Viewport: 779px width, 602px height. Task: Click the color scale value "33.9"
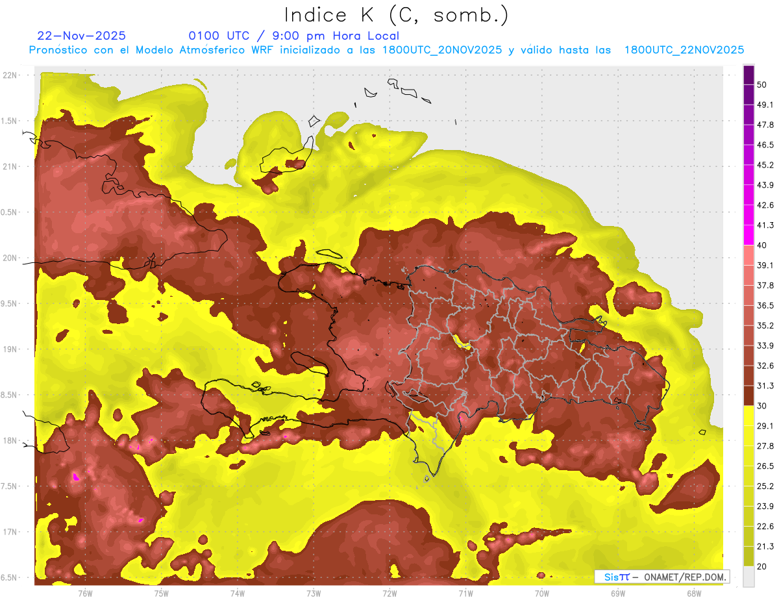(765, 345)
